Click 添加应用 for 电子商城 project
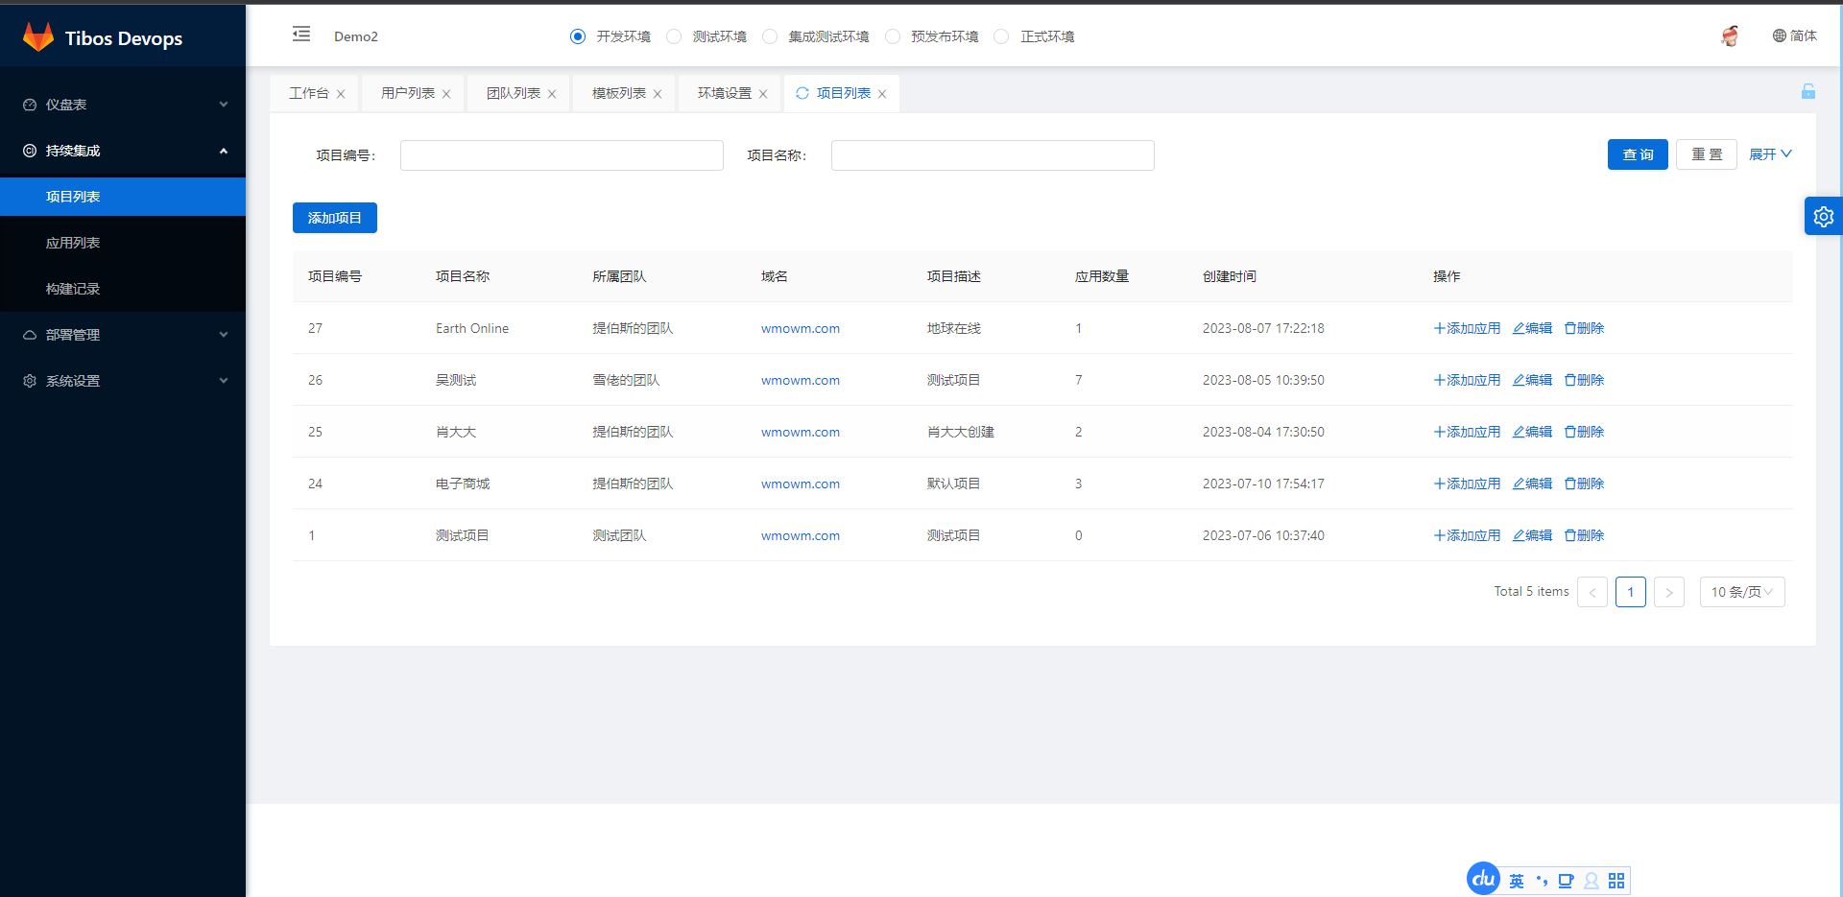The height and width of the screenshot is (897, 1843). coord(1467,484)
